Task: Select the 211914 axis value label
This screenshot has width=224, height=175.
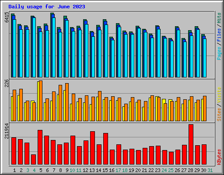Action: pyautogui.click(x=7, y=131)
